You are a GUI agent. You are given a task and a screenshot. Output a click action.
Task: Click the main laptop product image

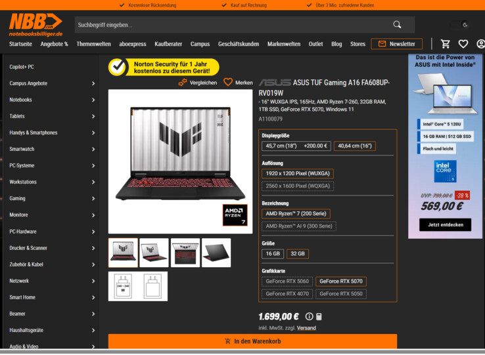point(180,161)
